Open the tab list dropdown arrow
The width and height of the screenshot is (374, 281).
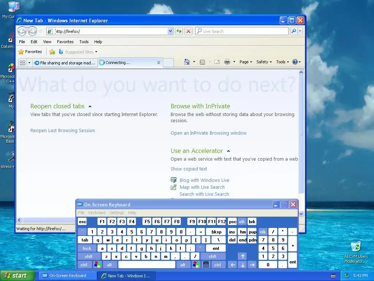[x=29, y=63]
